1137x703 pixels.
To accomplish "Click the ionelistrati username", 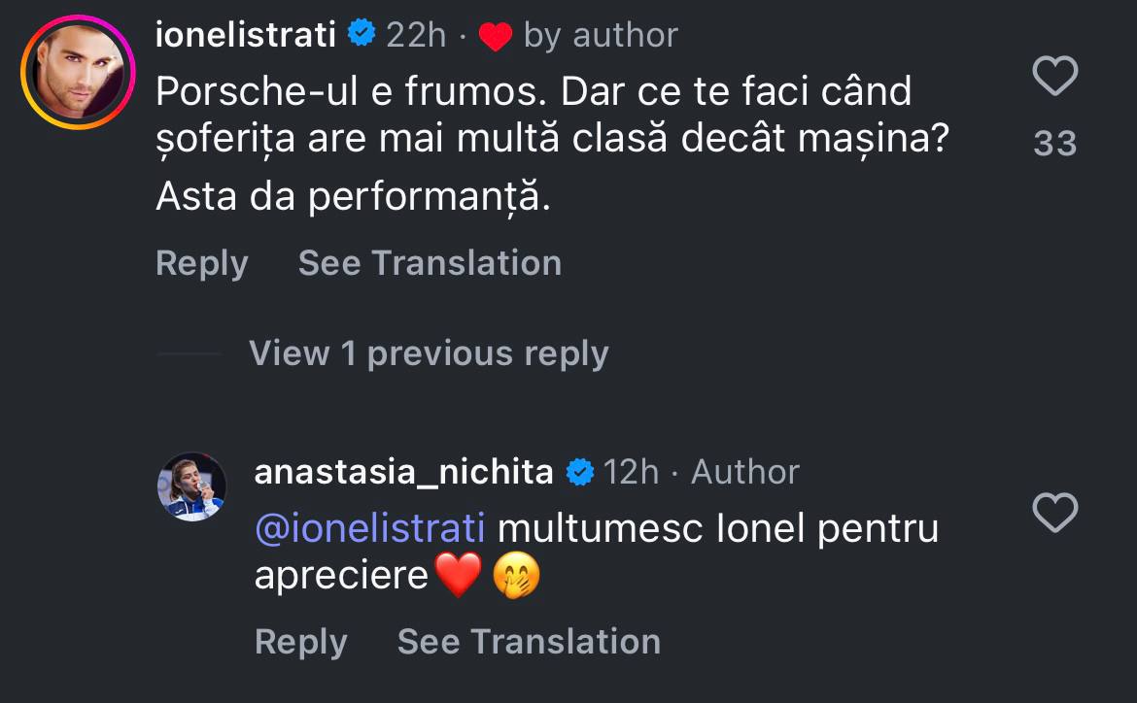I will (x=246, y=35).
